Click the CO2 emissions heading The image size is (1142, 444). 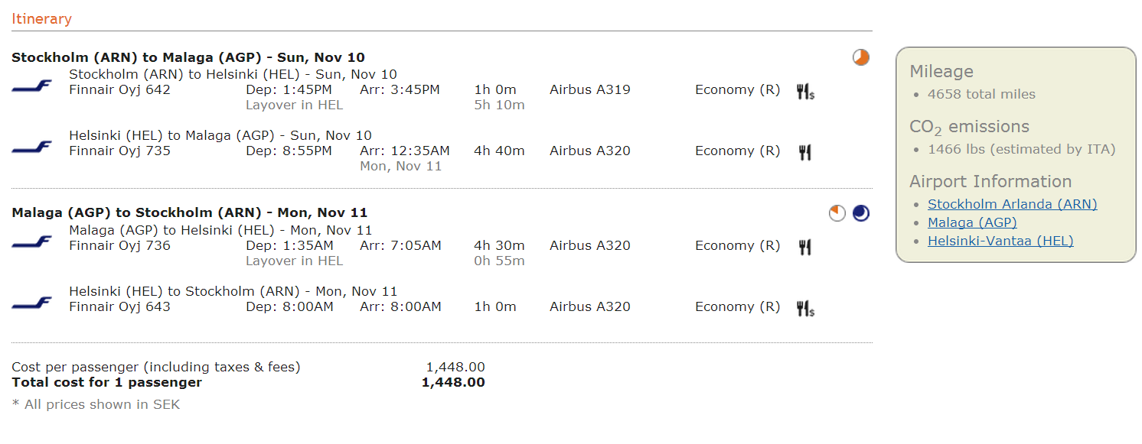969,127
